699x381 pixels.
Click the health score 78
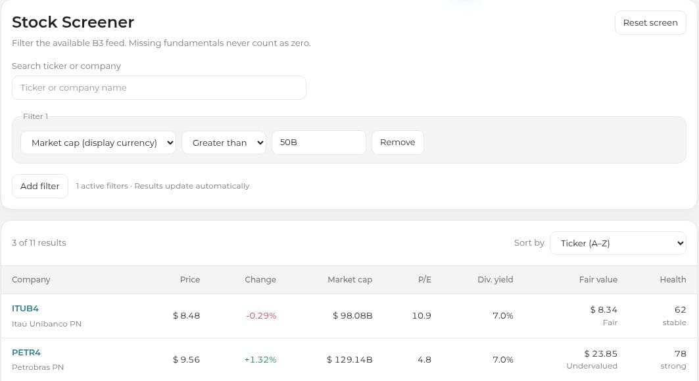point(681,354)
